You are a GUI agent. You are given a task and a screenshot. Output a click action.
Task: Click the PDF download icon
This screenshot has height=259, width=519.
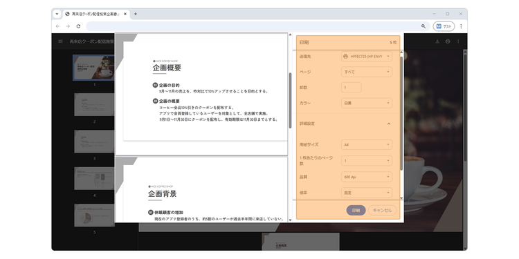[x=437, y=41]
